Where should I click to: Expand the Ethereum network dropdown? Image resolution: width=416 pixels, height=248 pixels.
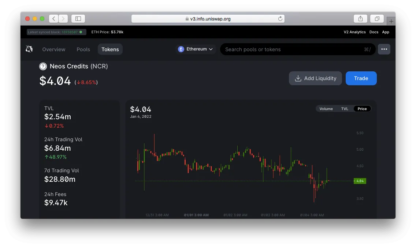196,49
